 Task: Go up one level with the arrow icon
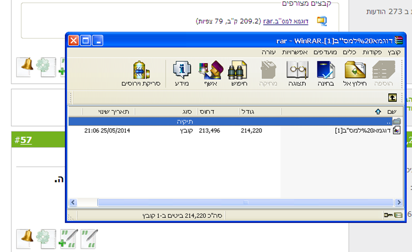point(392,98)
